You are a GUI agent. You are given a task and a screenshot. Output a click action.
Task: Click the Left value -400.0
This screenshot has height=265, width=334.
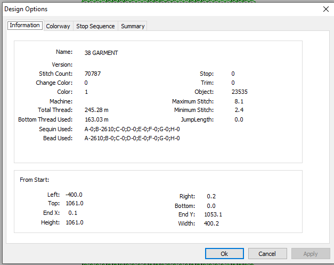tap(74, 195)
